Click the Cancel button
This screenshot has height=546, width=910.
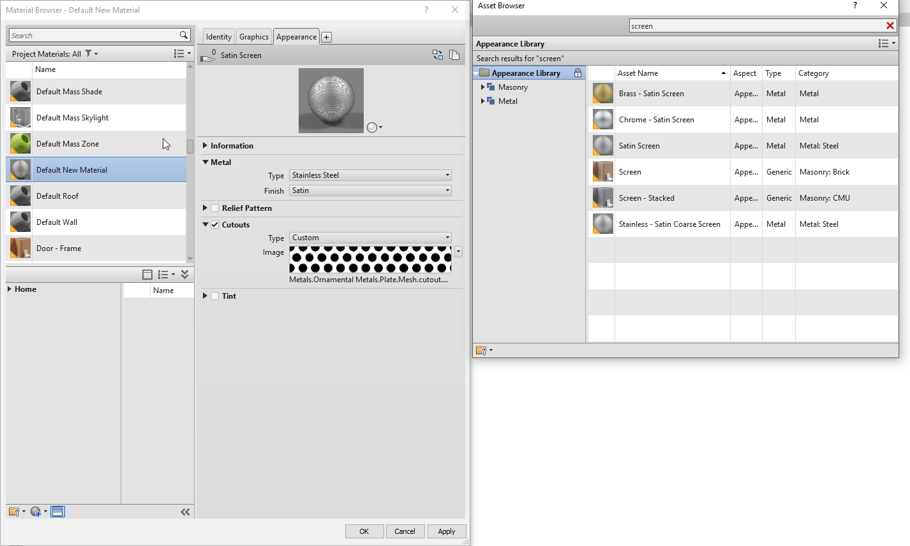click(x=405, y=531)
